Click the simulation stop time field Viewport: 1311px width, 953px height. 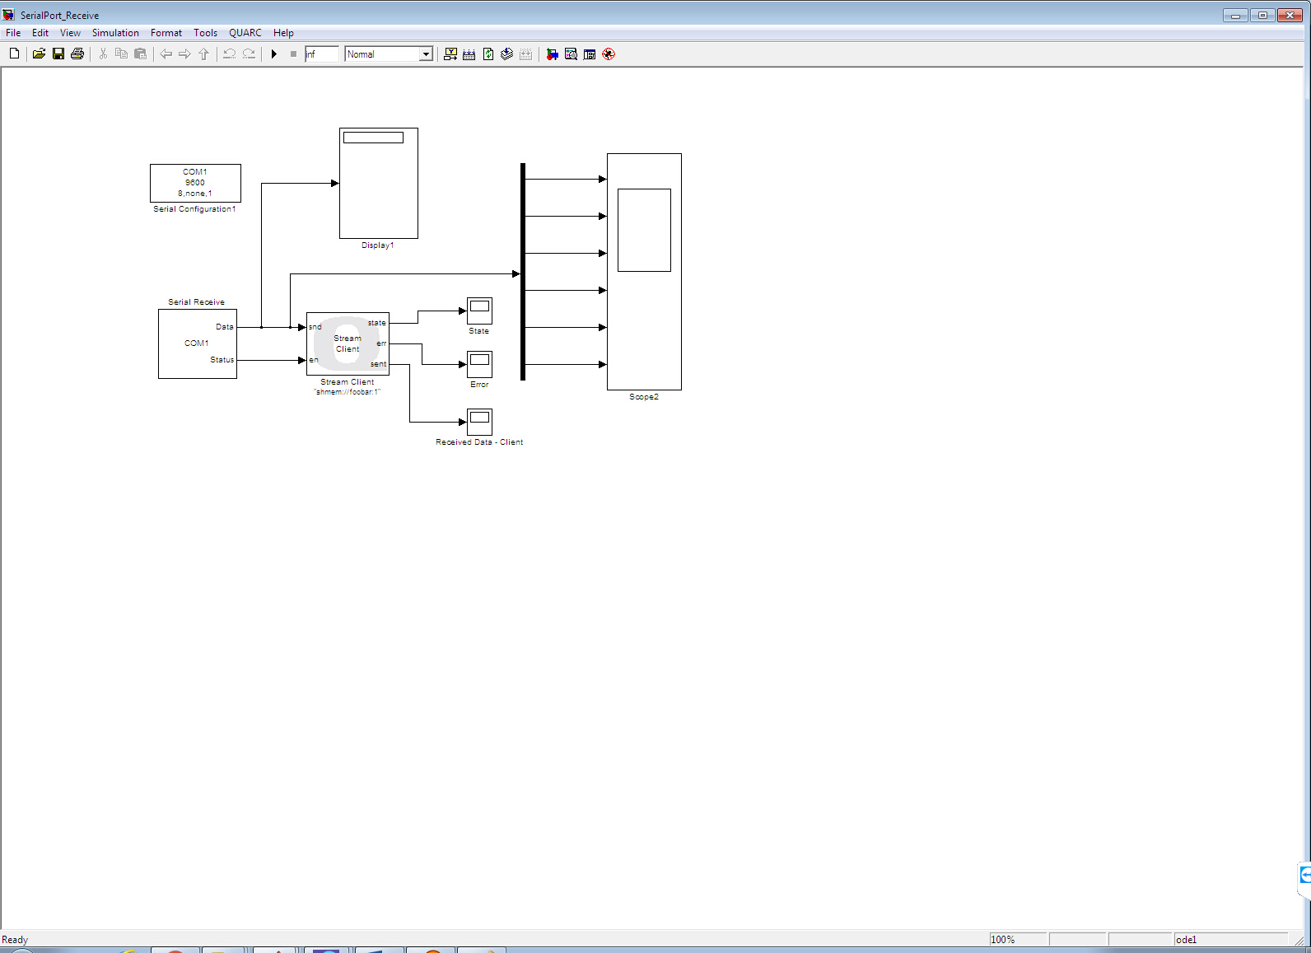pos(321,54)
